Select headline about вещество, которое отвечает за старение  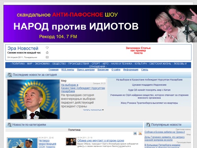pyautogui.click(x=149, y=96)
